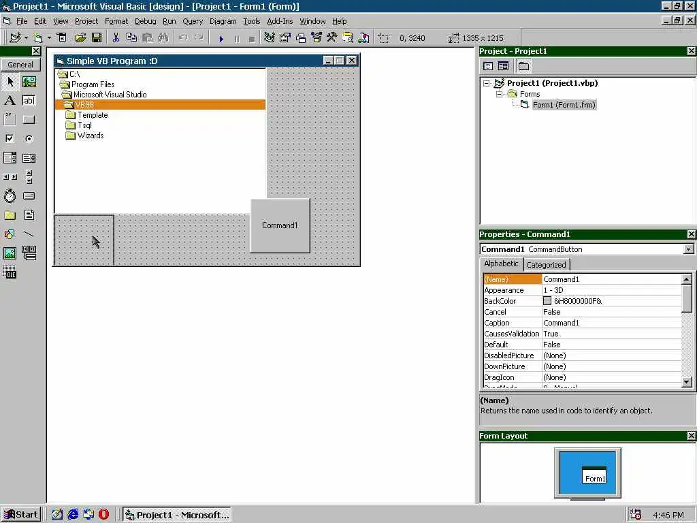Open the Data View Window icon

click(x=348, y=38)
